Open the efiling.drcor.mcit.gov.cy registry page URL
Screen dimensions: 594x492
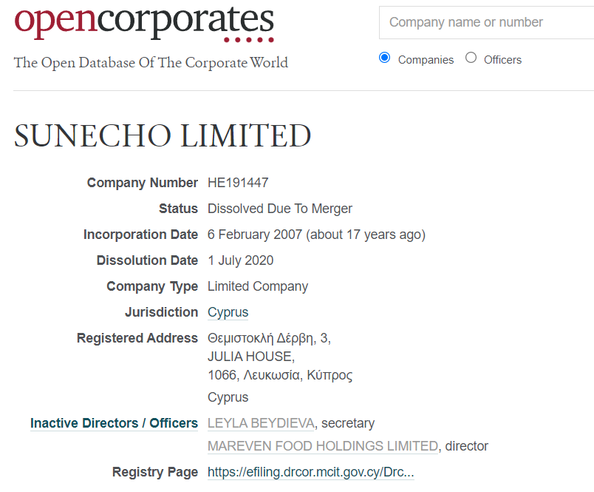click(310, 472)
